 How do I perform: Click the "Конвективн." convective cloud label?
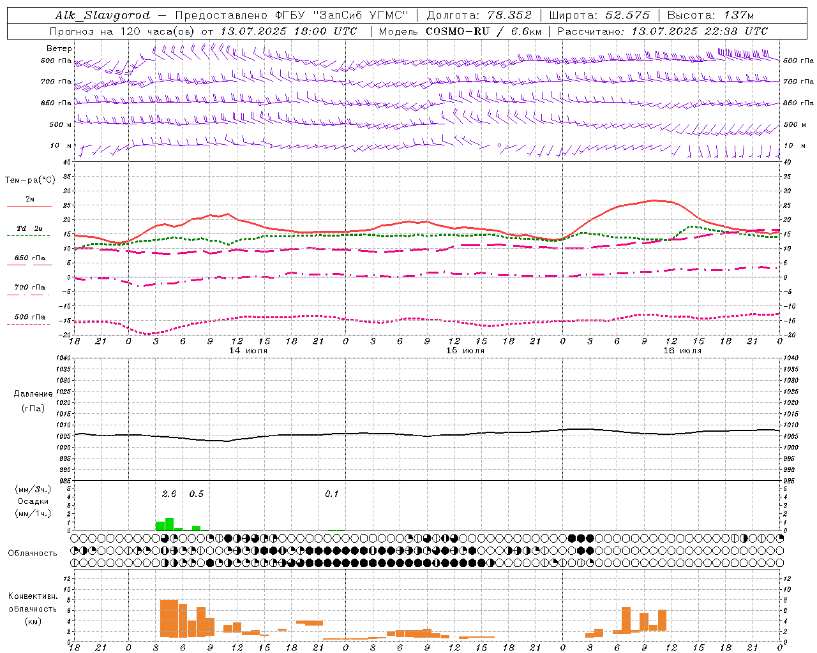pyautogui.click(x=33, y=596)
